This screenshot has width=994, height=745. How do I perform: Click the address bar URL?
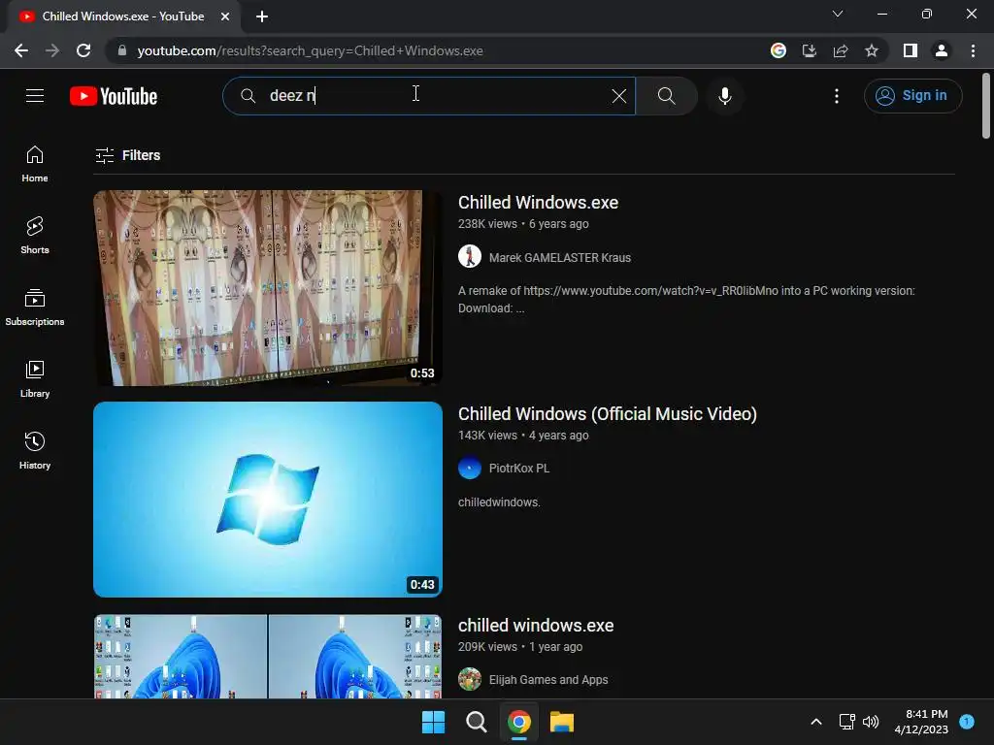[310, 50]
